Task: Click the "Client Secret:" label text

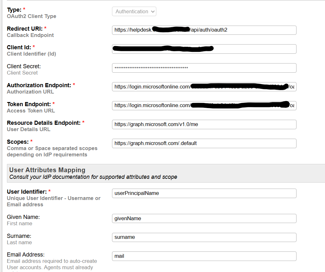Action: (24, 66)
